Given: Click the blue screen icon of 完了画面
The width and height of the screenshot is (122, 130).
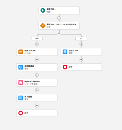Looking at the screenshot, I should (21, 98).
